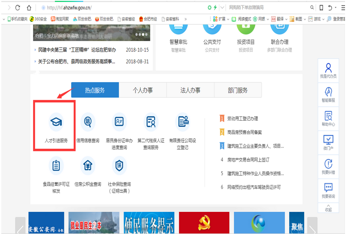Viewport: 348px width, 234px height.
Task: Click 我要咨询 sidebar icon
Action: click(x=328, y=191)
